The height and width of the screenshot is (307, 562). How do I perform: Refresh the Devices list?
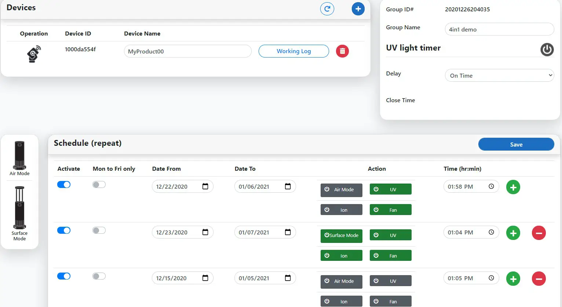tap(327, 9)
